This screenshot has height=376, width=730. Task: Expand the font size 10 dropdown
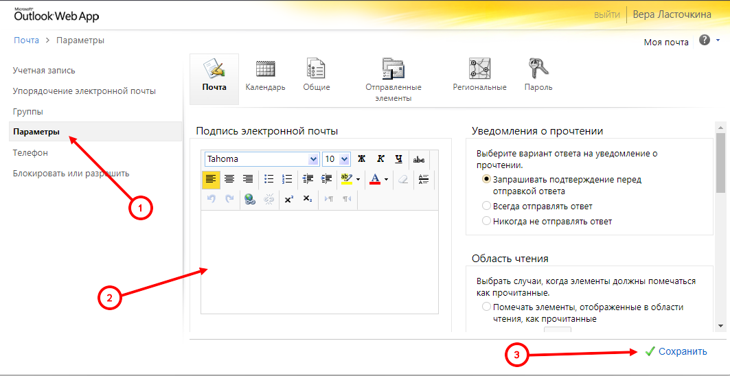point(344,159)
